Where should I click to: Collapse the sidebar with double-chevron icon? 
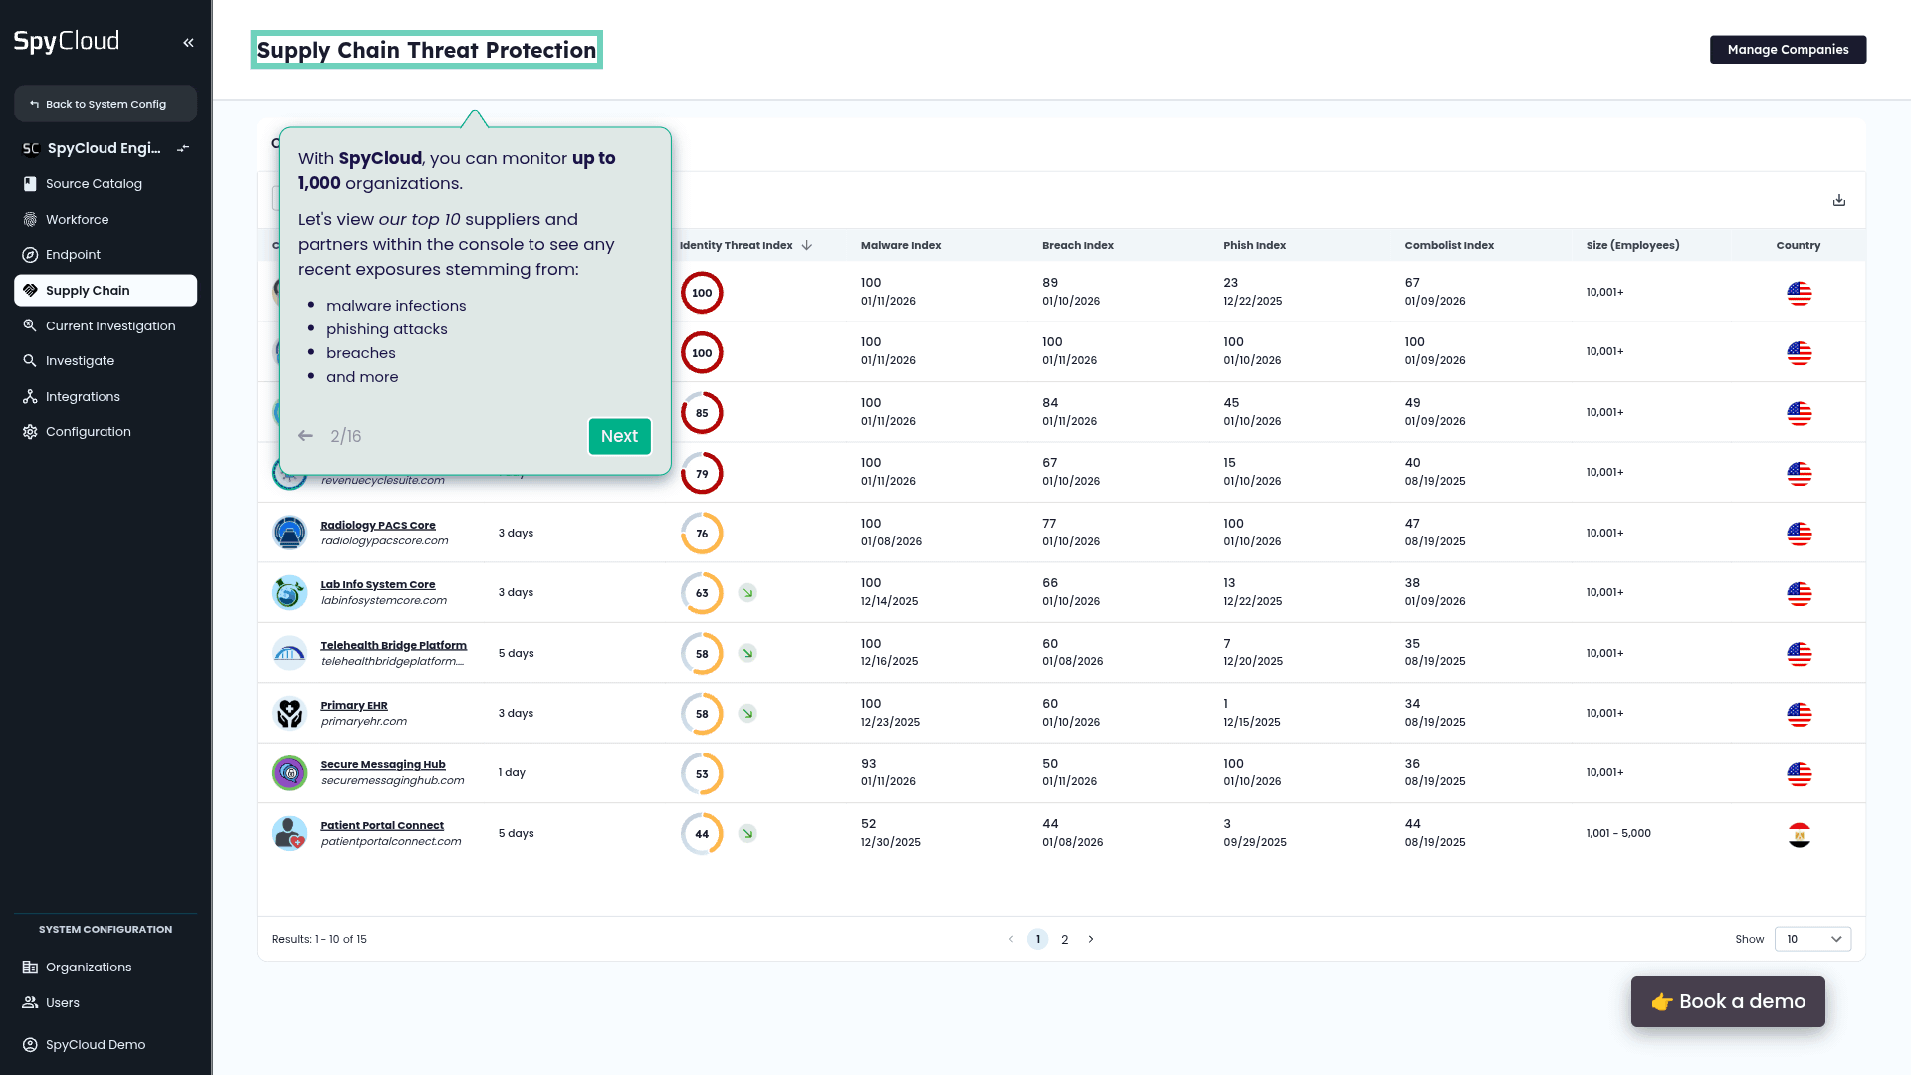coord(188,42)
